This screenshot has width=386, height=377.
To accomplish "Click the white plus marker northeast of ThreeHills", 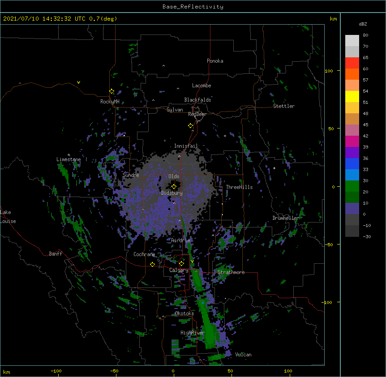I will point(274,168).
